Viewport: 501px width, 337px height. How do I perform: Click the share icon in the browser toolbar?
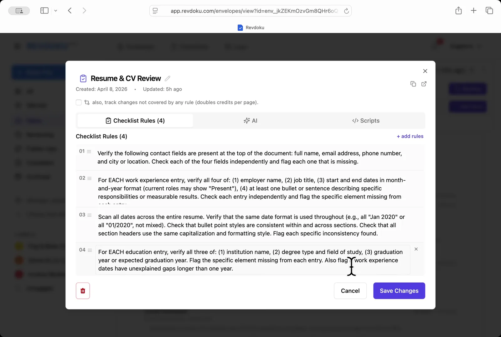[x=458, y=10]
